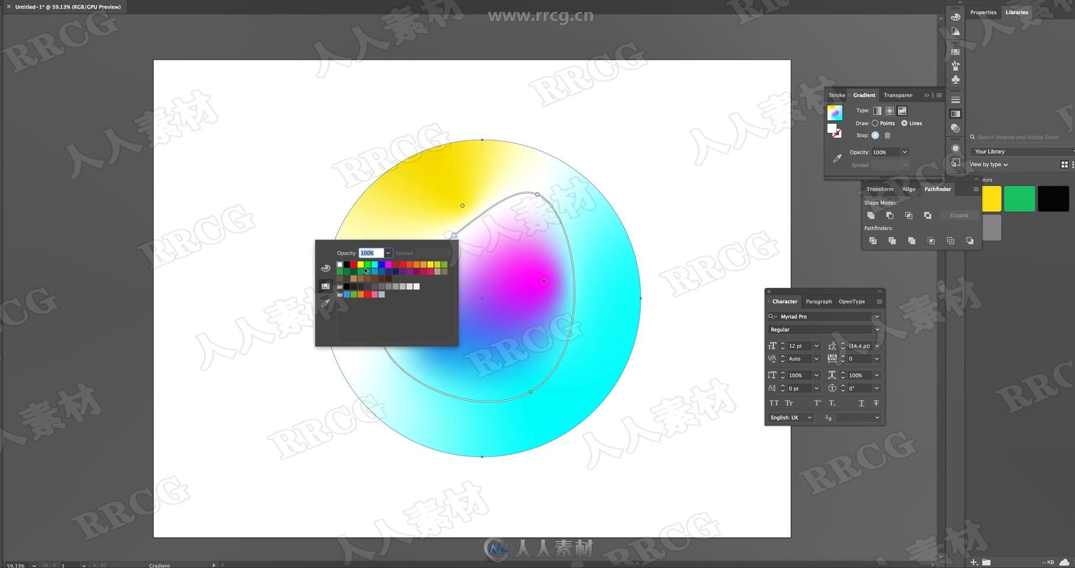Image resolution: width=1075 pixels, height=568 pixels.
Task: Select the Lines draw radio button
Action: 904,123
